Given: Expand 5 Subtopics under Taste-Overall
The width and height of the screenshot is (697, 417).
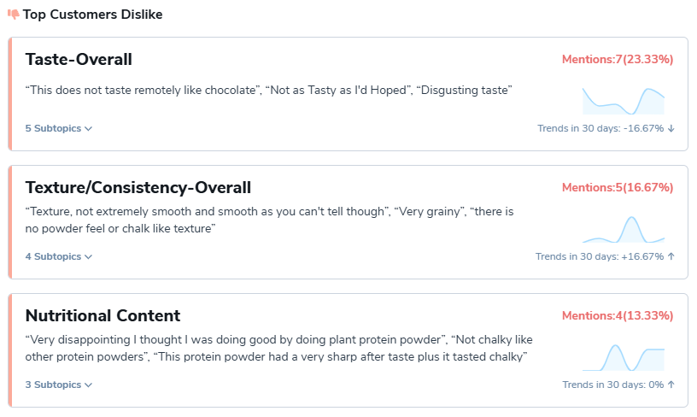Looking at the screenshot, I should pos(58,128).
